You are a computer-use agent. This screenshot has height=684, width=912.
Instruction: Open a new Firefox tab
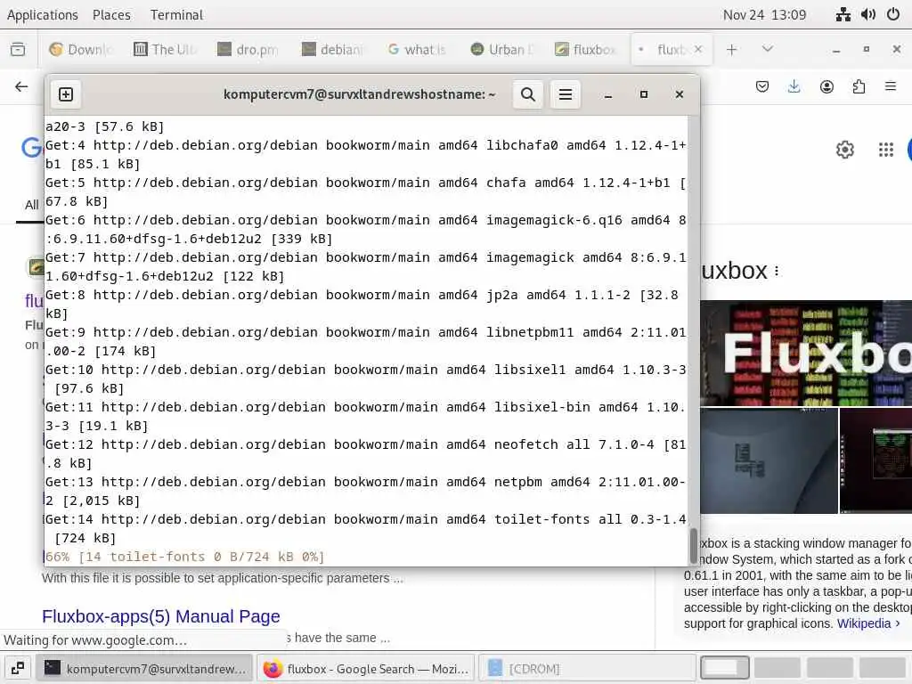coord(732,50)
